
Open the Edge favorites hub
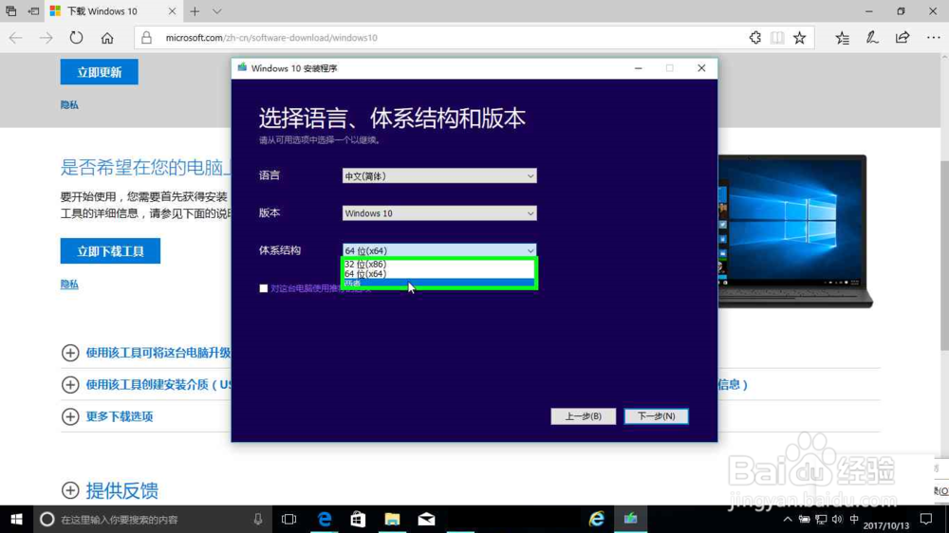pyautogui.click(x=842, y=38)
